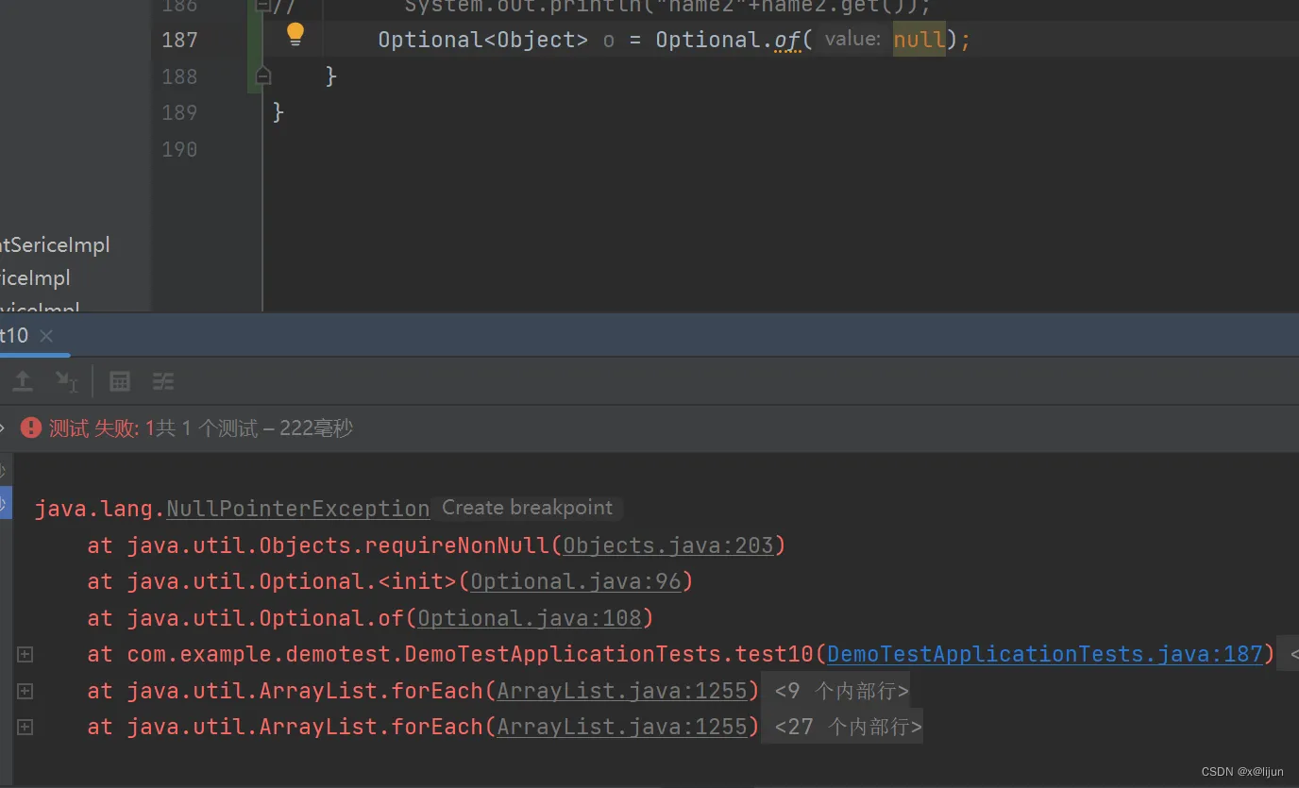Click the Create breakpoint button
Screen dimensions: 1299x788
tap(527, 508)
